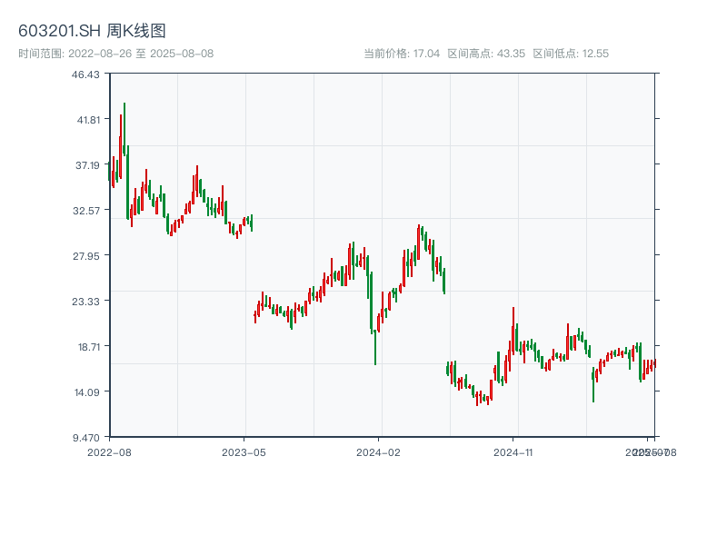Click the 区间高点 43.35 label
Viewport: 727px width, 545px height.
[x=486, y=54]
